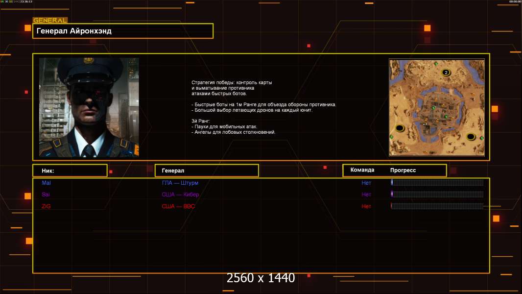Screen dimensions: 522x294
Task: Select player ZiG in the list
Action: 46,206
